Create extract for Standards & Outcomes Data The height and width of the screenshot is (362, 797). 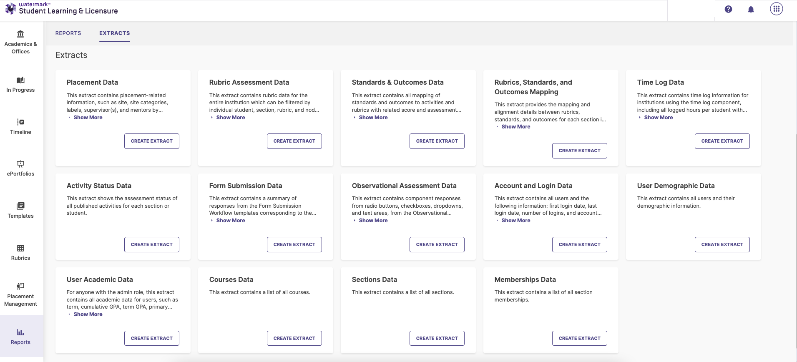click(x=437, y=141)
